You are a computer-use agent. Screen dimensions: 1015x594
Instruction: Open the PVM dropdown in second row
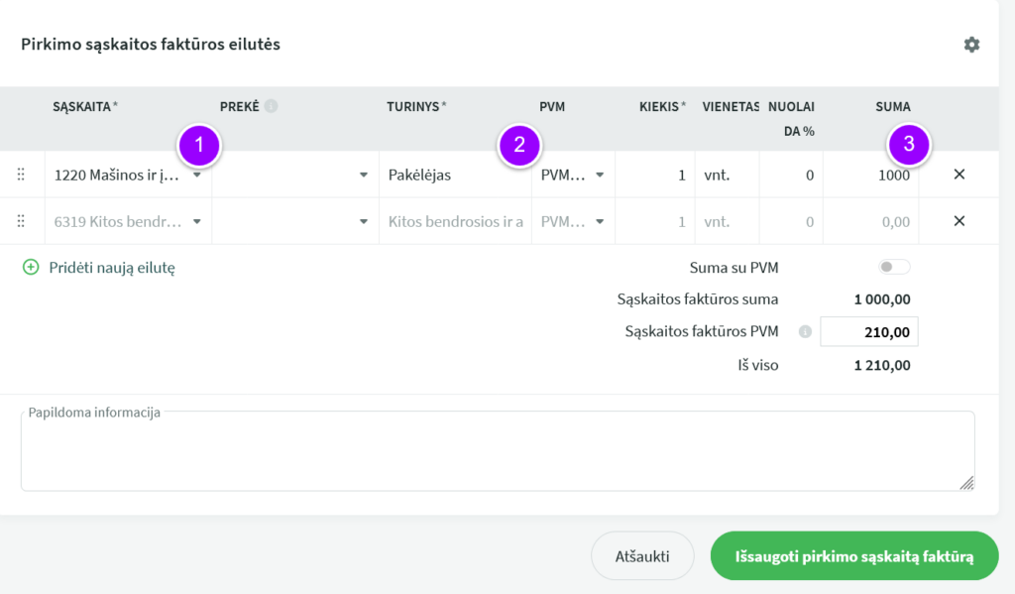point(600,222)
